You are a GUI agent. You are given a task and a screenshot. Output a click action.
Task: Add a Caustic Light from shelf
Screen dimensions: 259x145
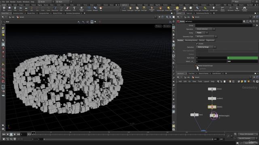click(x=197, y=9)
